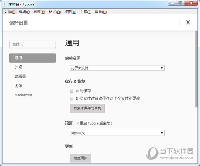The height and width of the screenshot is (166, 200).
Task: Open the 主题(T) menu
Action: [85, 12]
